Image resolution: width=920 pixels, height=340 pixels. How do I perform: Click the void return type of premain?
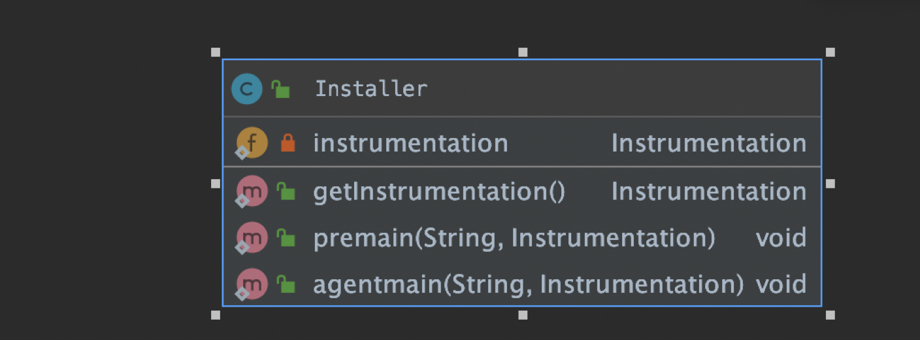coord(780,238)
